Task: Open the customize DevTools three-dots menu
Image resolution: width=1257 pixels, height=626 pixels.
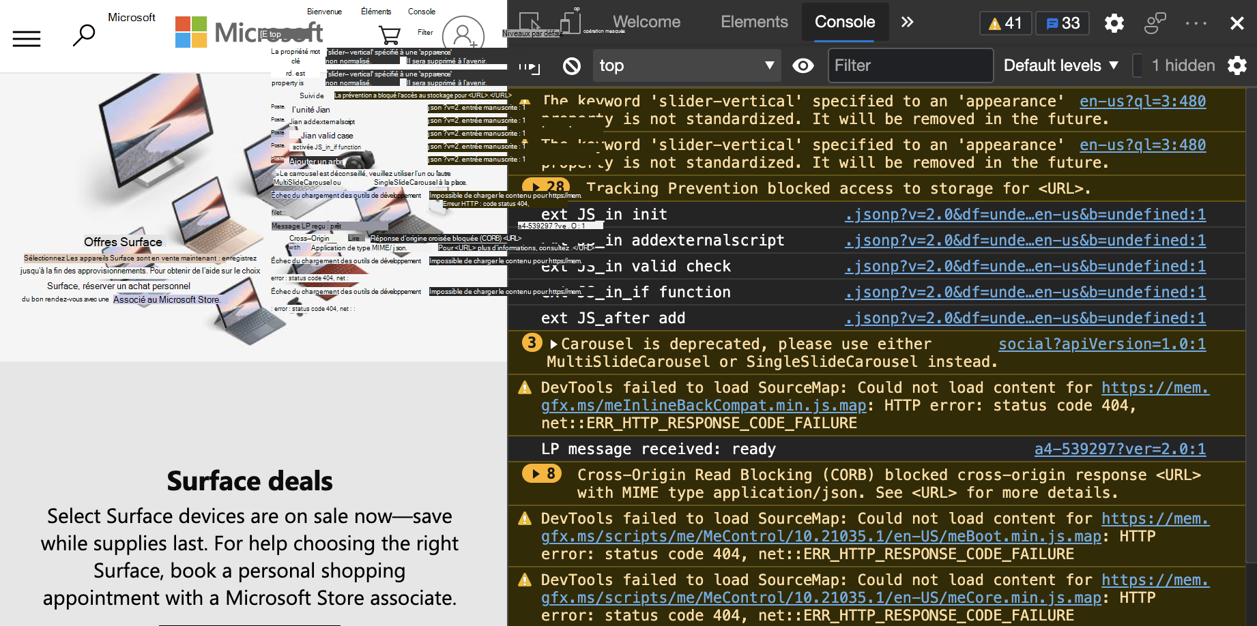Action: [x=1196, y=23]
